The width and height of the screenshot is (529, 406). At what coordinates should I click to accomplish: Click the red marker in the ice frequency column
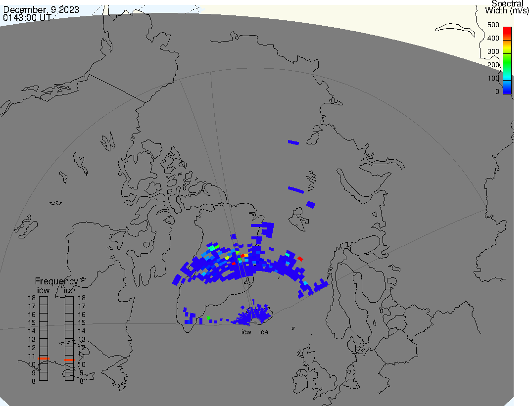(x=69, y=360)
